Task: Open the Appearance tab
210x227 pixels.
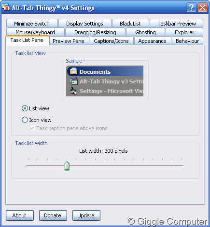Action: tap(153, 41)
